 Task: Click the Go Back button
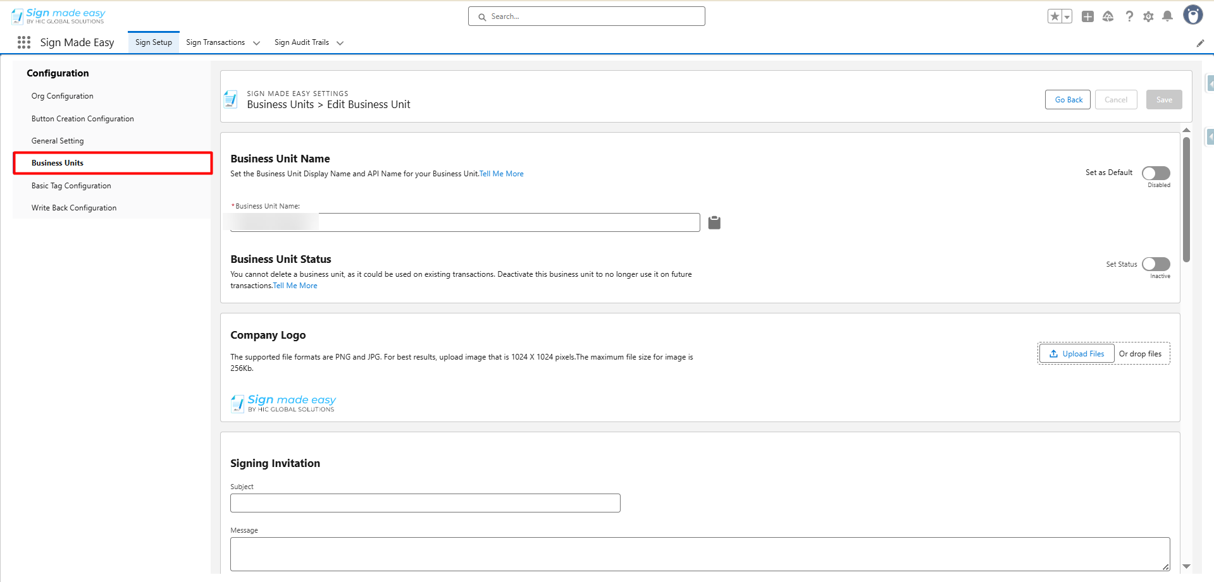click(1068, 100)
